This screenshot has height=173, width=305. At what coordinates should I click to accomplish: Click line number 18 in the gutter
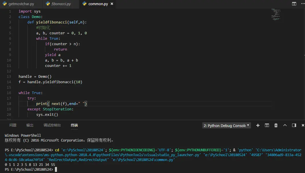coord(9,104)
